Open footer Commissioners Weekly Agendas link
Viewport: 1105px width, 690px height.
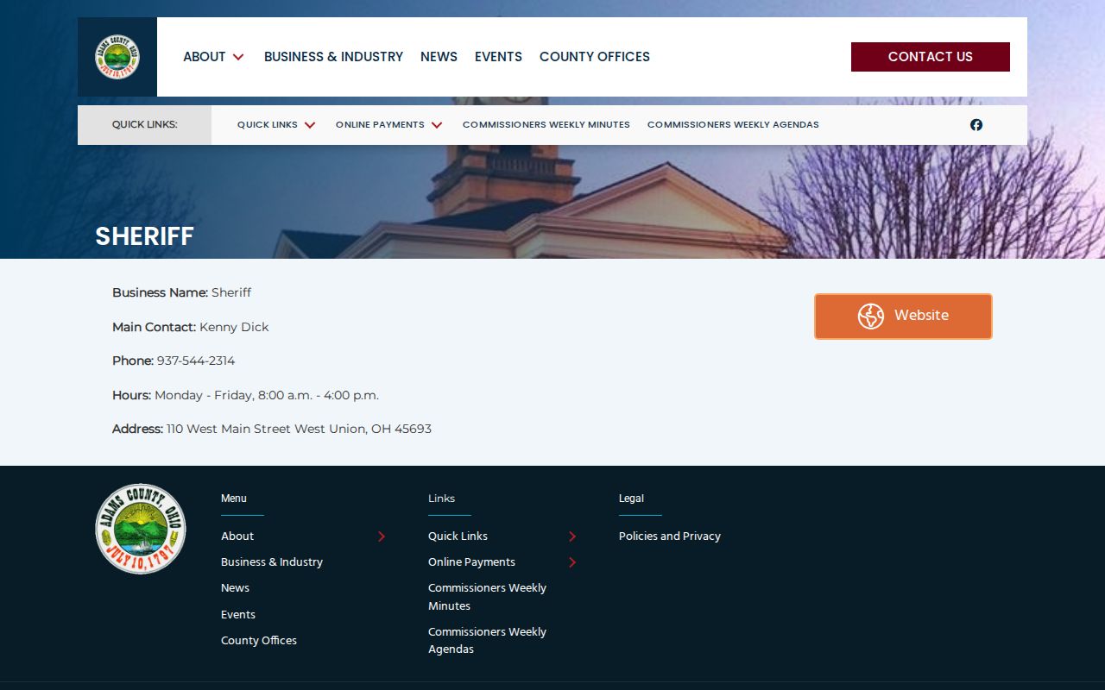tap(487, 641)
